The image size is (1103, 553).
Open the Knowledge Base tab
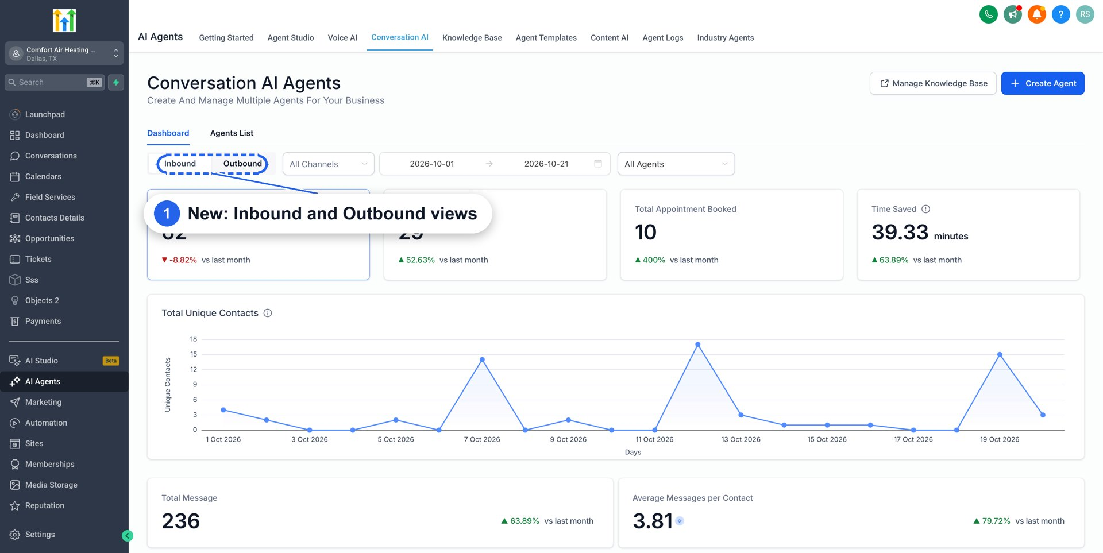[x=472, y=38]
